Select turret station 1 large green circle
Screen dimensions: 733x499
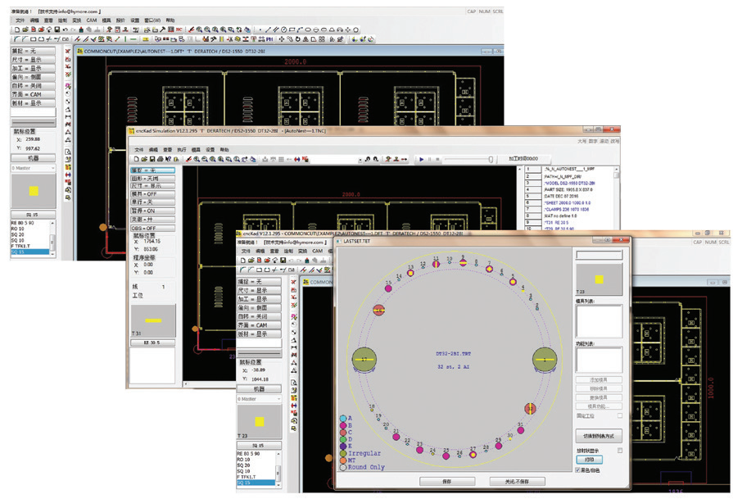click(x=545, y=360)
